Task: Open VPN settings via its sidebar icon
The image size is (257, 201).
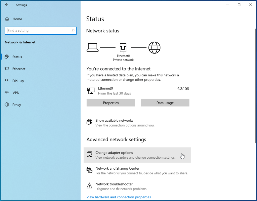Action: point(7,93)
